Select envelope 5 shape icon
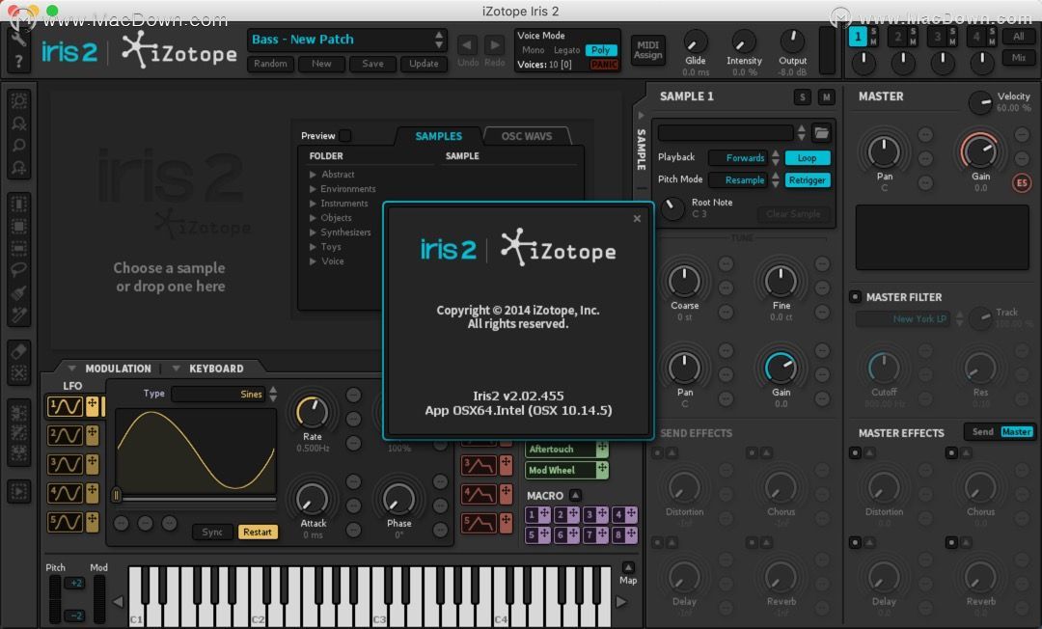1042x629 pixels. [479, 524]
